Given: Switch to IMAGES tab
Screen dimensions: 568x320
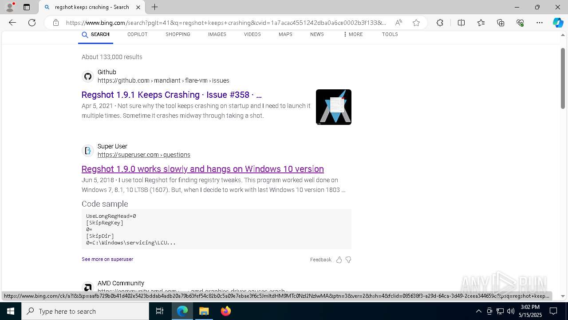Looking at the screenshot, I should (217, 35).
